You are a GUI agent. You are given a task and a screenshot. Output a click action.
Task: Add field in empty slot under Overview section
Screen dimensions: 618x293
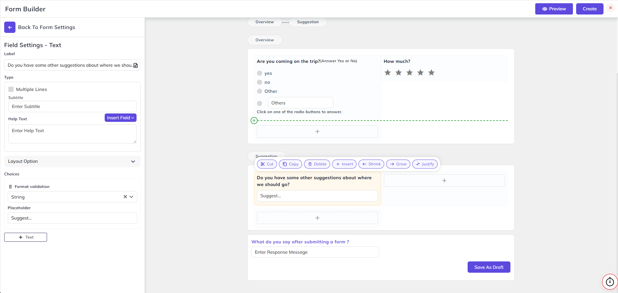pos(318,132)
